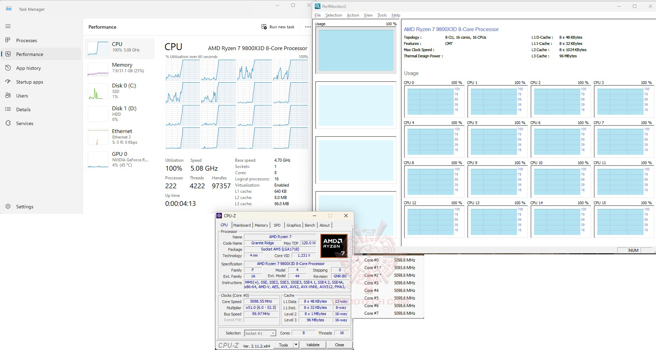This screenshot has height=350, width=656.
Task: Click the Close button at CPU-Z bottom
Action: click(339, 345)
